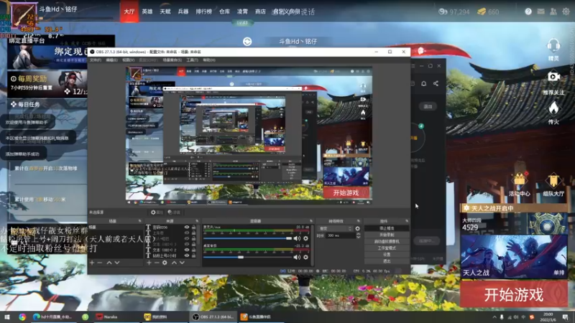Viewport: 575px width, 323px height.
Task: Open OBS 帮助(H) menu
Action: (x=209, y=60)
